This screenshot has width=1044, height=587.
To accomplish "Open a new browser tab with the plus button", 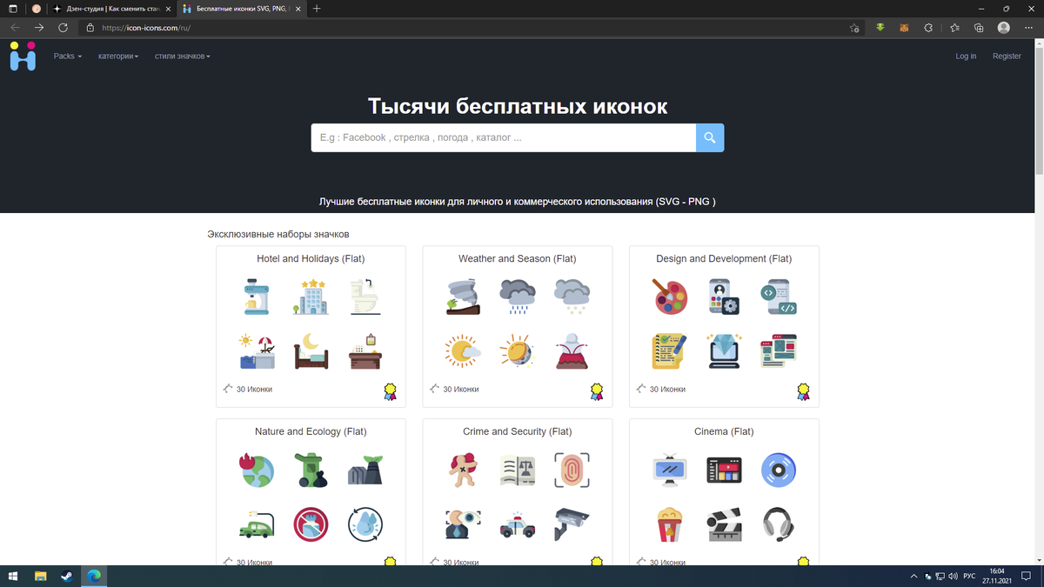I will (316, 9).
